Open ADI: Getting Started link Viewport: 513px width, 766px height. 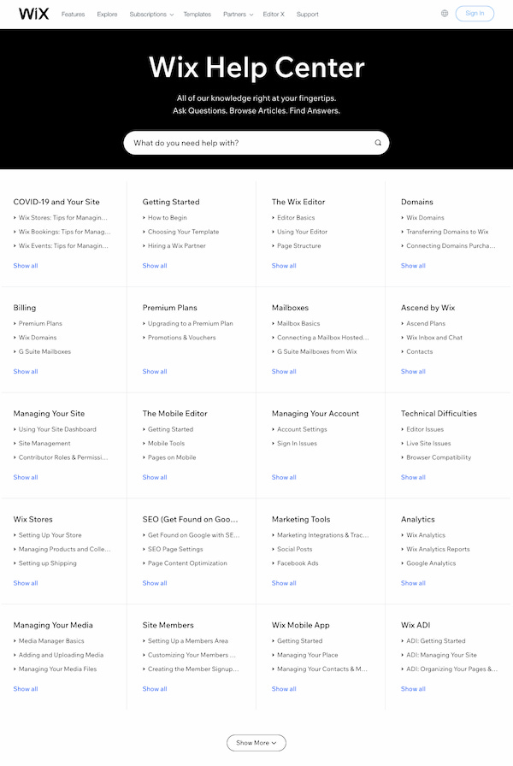[435, 641]
